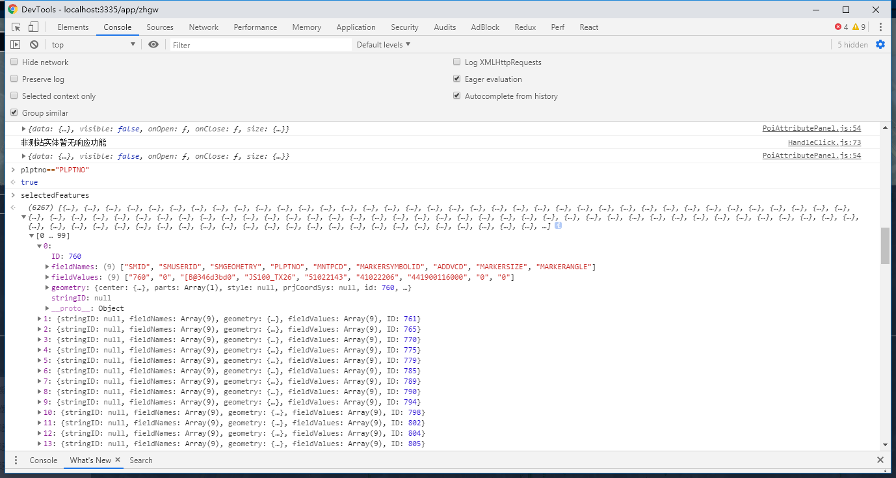Toggle the device toolbar icon
Image resolution: width=896 pixels, height=478 pixels.
[33, 27]
